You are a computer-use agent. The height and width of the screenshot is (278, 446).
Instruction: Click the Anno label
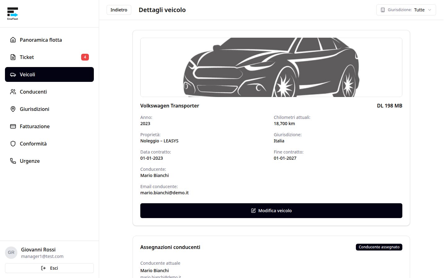click(x=146, y=117)
